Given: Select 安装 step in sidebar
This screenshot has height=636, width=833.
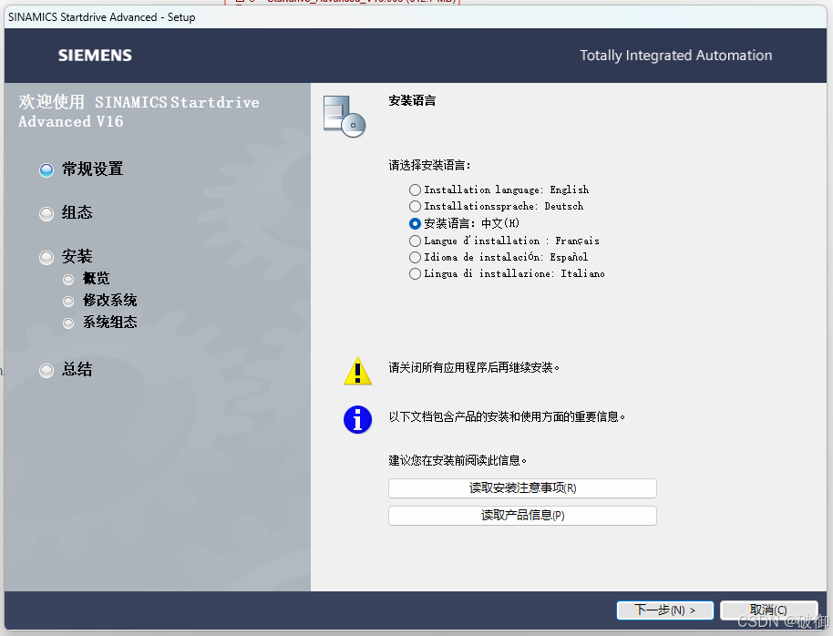Looking at the screenshot, I should 67,257.
